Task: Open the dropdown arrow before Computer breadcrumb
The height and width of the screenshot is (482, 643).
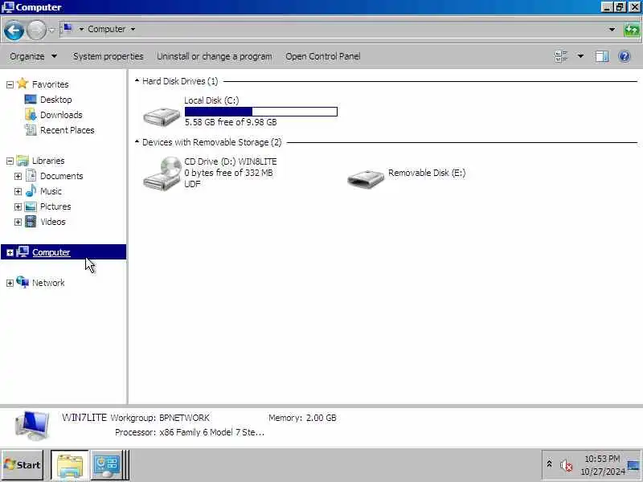Action: [x=81, y=29]
